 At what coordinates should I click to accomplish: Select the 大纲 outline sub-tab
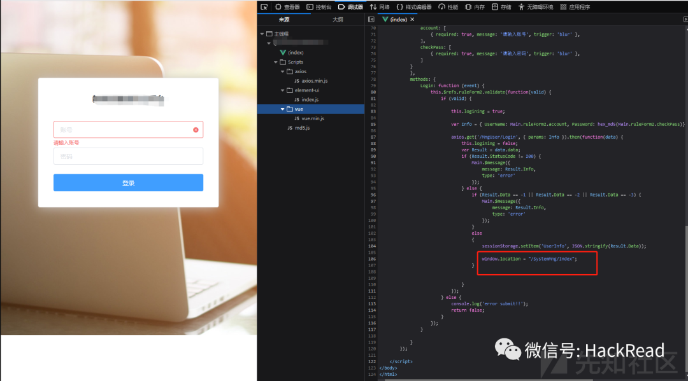click(338, 19)
